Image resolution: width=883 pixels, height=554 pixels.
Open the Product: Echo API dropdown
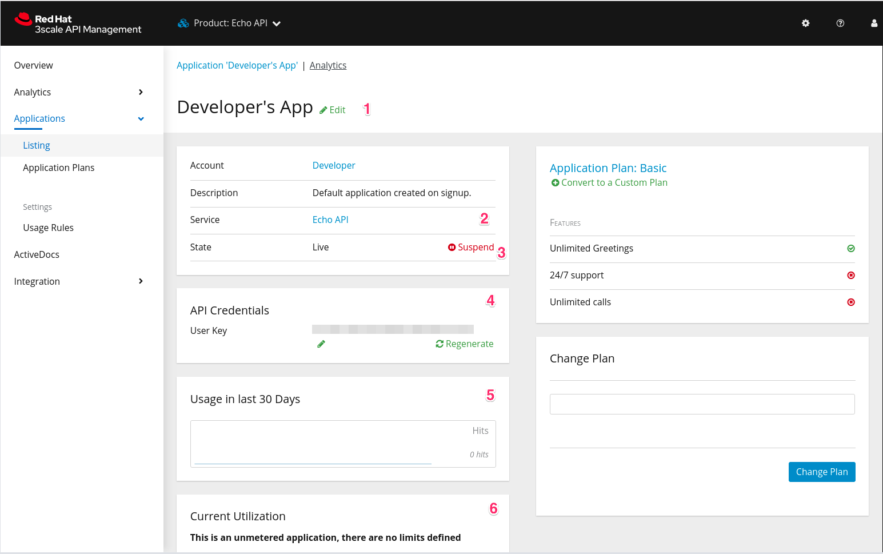click(x=229, y=23)
